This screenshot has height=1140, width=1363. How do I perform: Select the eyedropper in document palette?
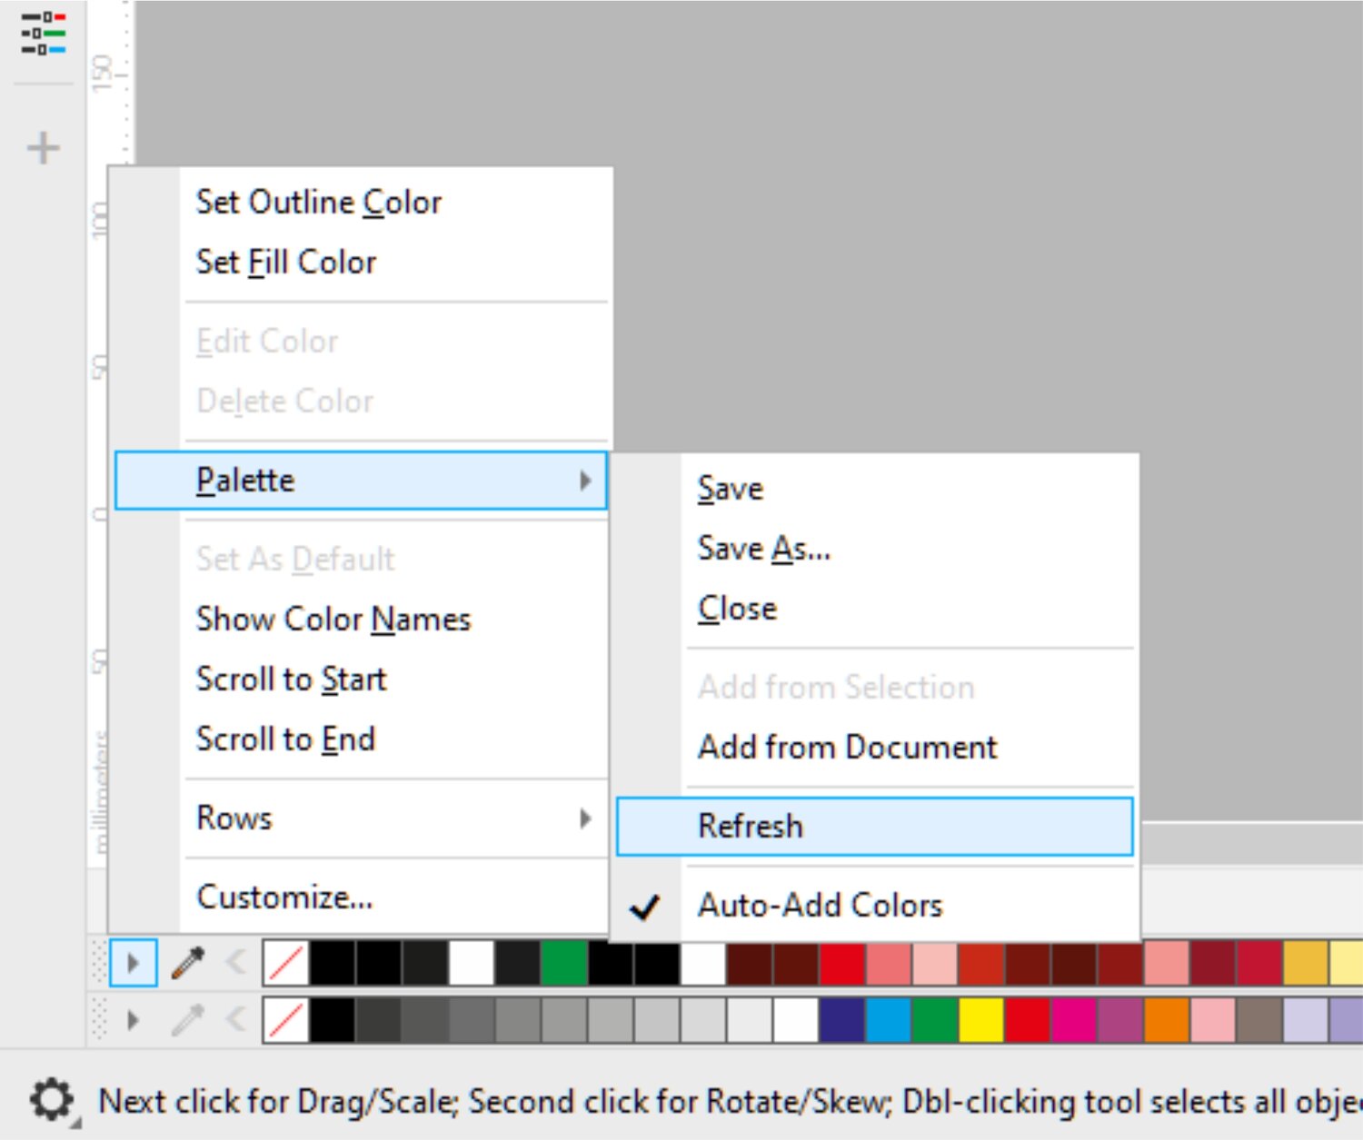tap(188, 963)
